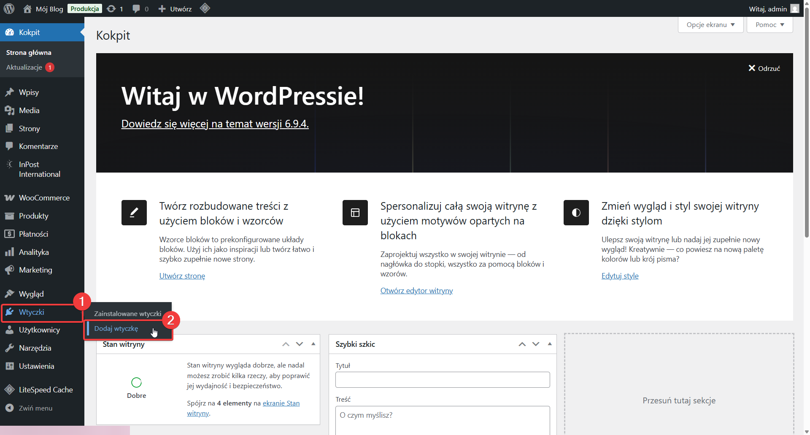Click the WooCommerce logo icon
Screen dimensions: 810x435
[9, 198]
